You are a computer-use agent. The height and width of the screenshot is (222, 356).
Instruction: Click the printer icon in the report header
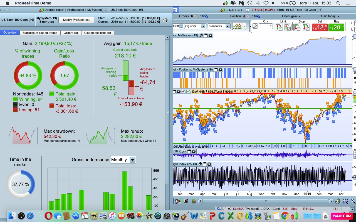point(165,20)
